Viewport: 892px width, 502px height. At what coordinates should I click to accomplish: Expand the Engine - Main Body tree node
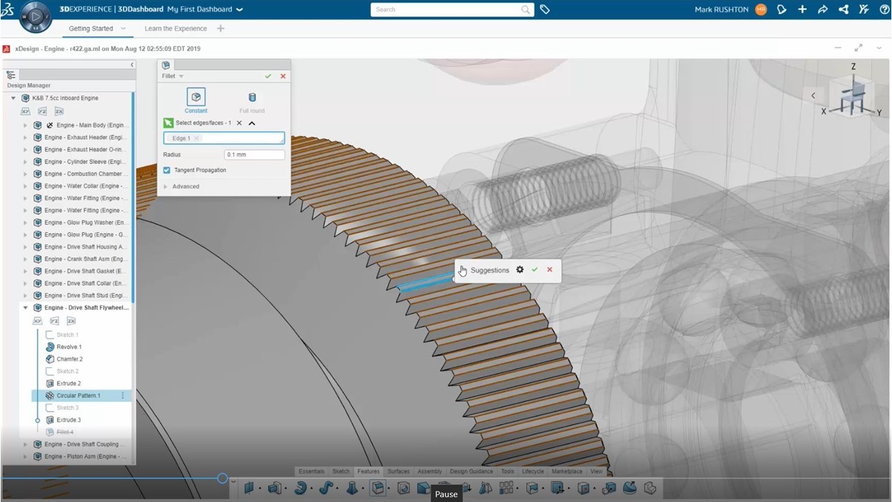pos(26,125)
